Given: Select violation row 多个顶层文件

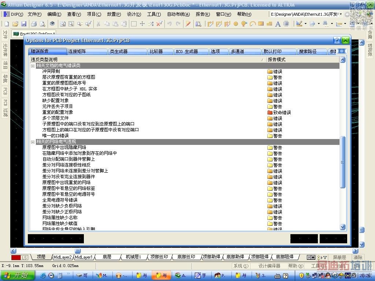Looking at the screenshot, I should tap(56, 118).
